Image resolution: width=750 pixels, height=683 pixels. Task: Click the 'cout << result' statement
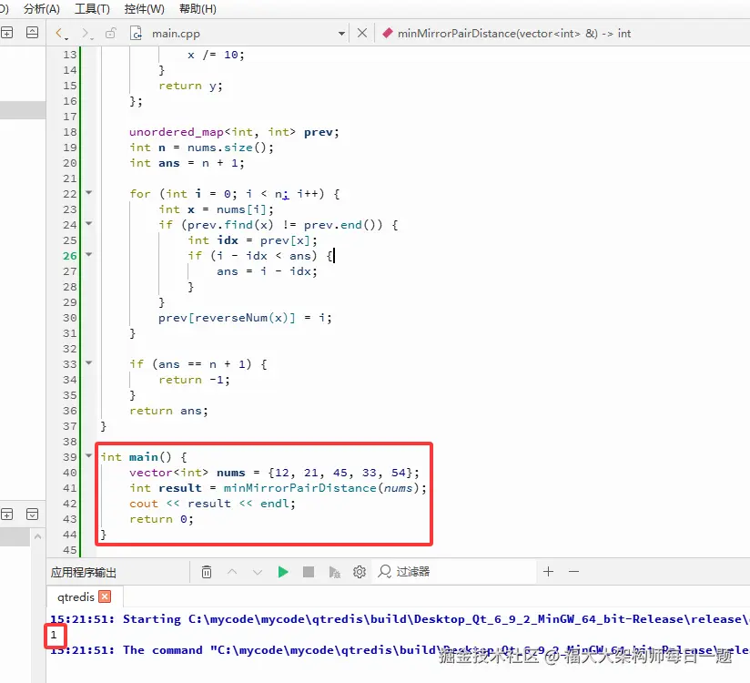180,504
